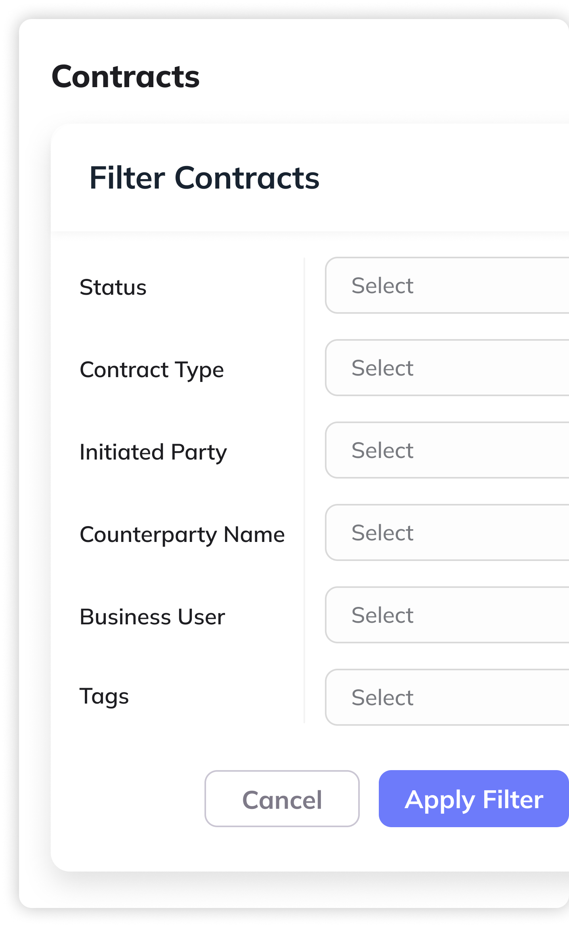The image size is (569, 927).
Task: Click the Select placeholder text in Tags
Action: [382, 698]
